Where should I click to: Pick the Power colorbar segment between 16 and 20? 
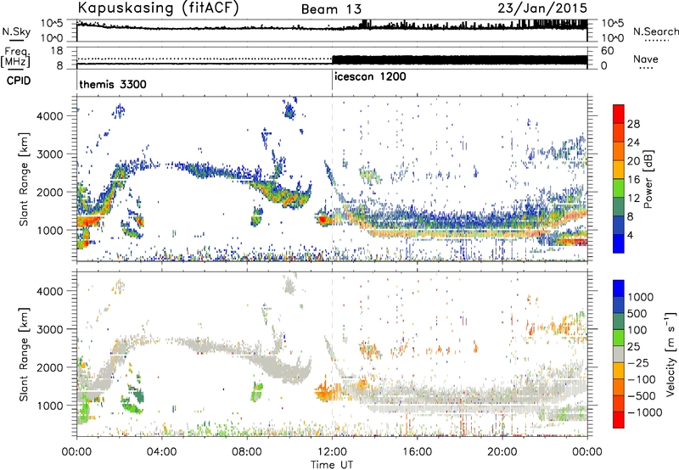[x=619, y=170]
